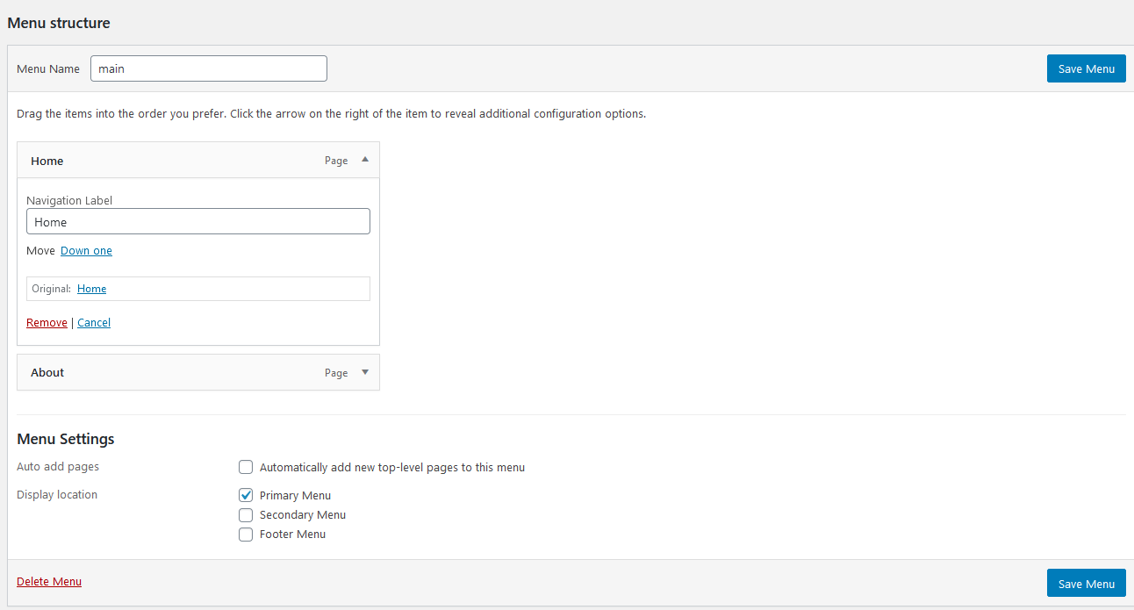Move Home item Down one
Viewport: 1134px width, 610px height.
pyautogui.click(x=86, y=251)
